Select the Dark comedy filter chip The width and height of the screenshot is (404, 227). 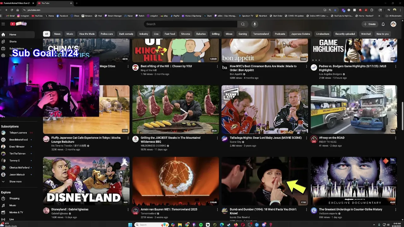(x=126, y=34)
